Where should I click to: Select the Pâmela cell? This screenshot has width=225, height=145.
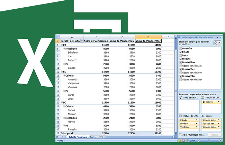click(72, 129)
